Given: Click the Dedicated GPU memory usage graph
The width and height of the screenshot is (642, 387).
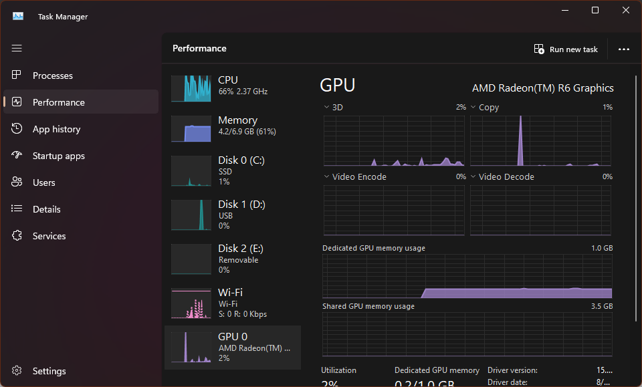Looking at the screenshot, I should click(x=467, y=276).
